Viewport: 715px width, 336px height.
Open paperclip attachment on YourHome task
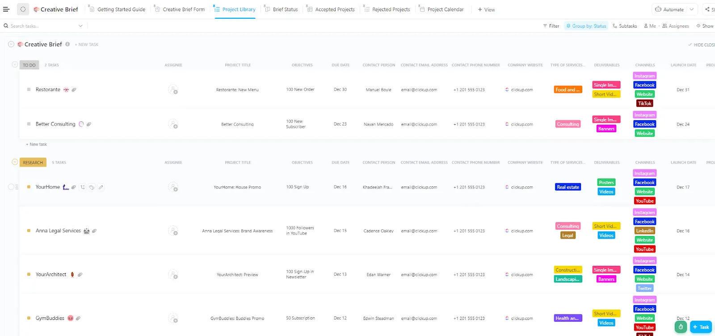tap(74, 187)
